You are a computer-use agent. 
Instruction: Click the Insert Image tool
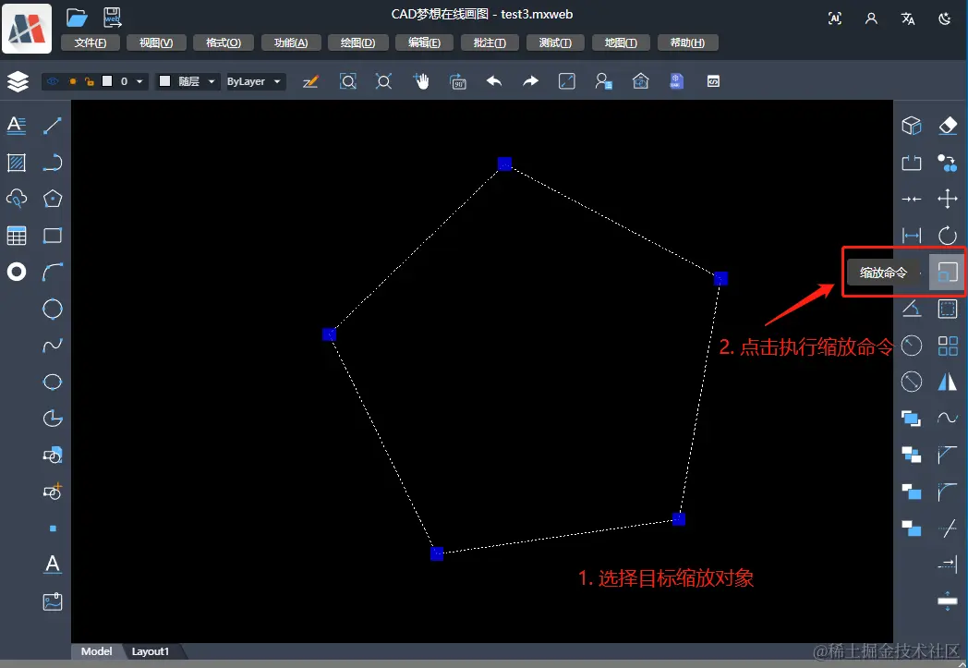(53, 601)
